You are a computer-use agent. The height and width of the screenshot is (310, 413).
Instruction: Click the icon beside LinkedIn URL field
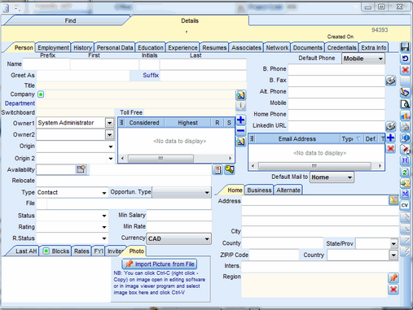[x=391, y=125]
